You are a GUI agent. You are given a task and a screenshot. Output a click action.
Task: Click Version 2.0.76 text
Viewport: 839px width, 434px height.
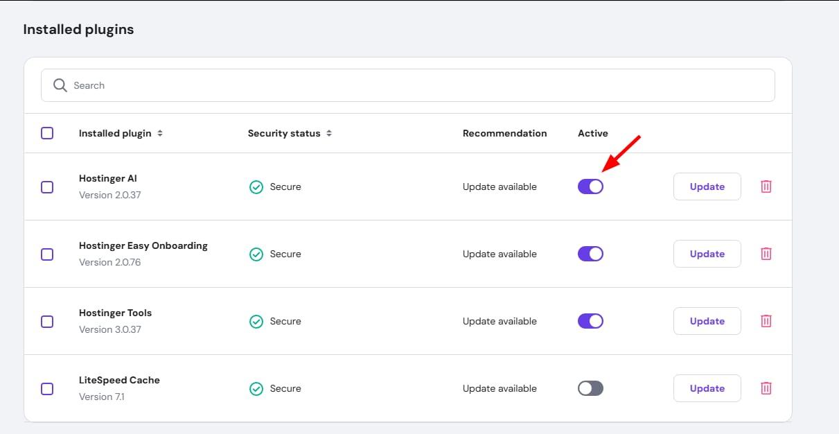point(110,262)
